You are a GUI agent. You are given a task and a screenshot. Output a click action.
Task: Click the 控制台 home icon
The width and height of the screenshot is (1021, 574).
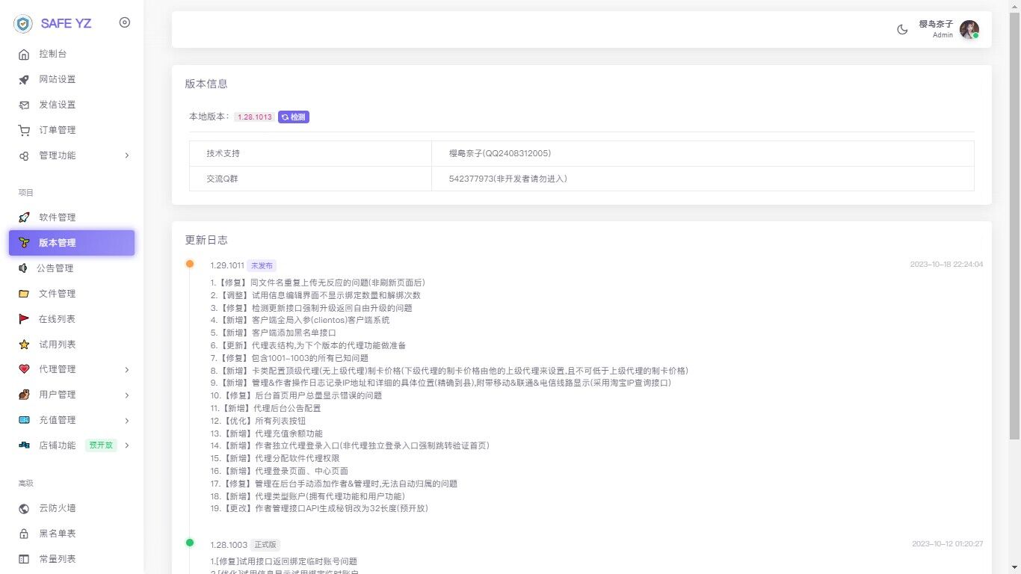pos(24,54)
